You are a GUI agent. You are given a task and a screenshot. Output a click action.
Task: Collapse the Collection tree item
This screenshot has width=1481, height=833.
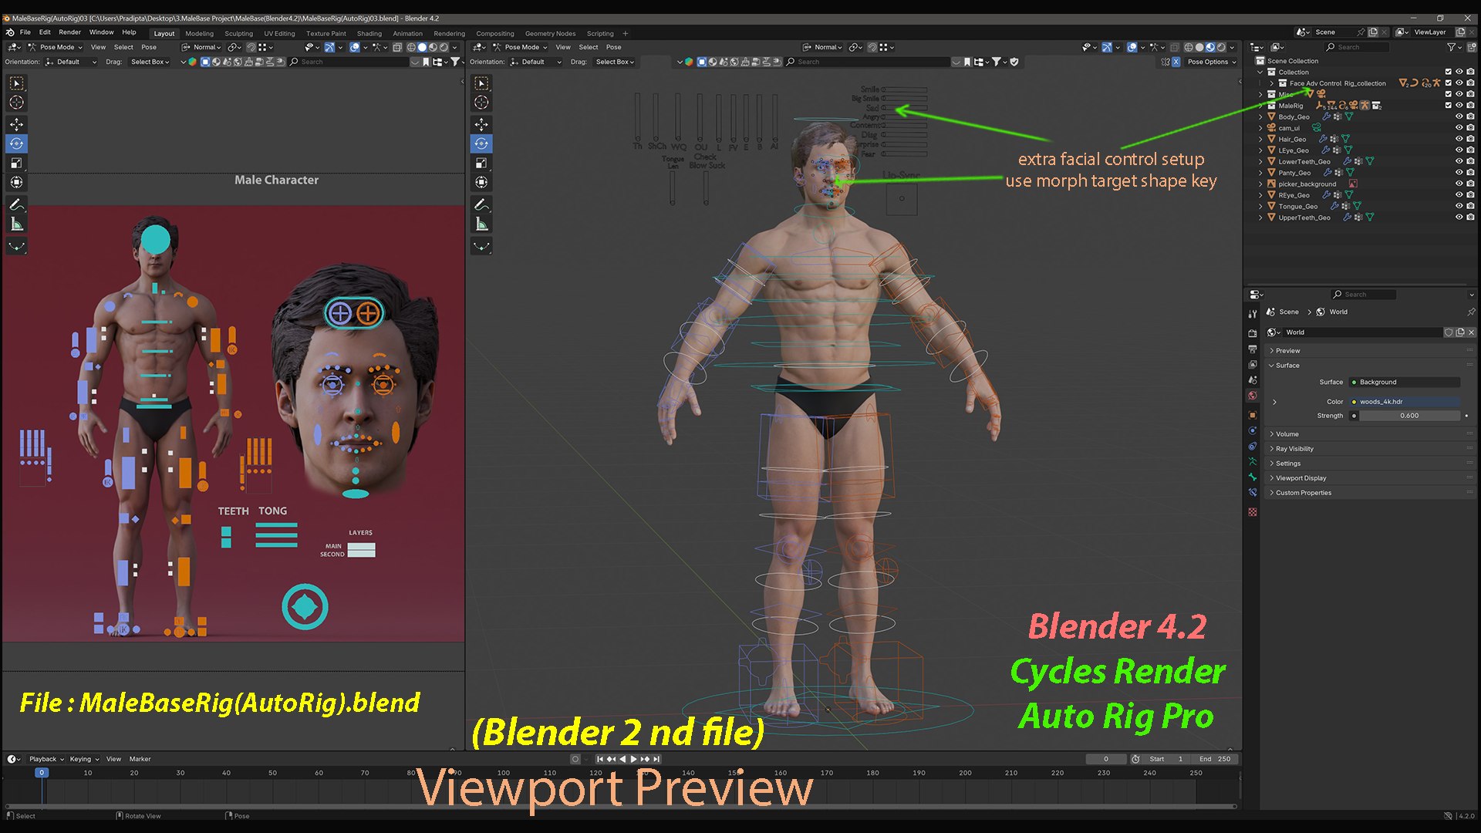pyautogui.click(x=1261, y=73)
